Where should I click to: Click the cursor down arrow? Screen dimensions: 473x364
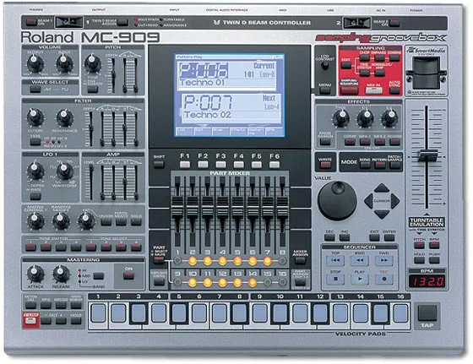pos(382,215)
